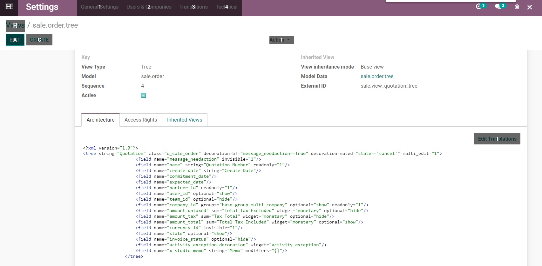542x266 pixels.
Task: Open the Users & Companies menu
Action: tap(149, 7)
